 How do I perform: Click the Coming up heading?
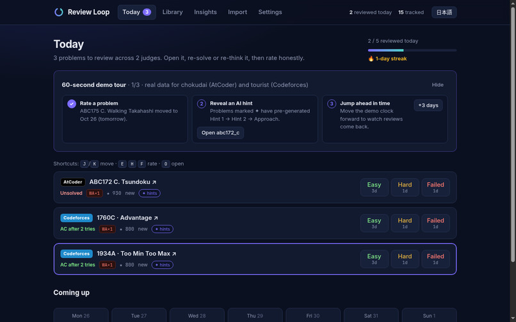pos(72,293)
